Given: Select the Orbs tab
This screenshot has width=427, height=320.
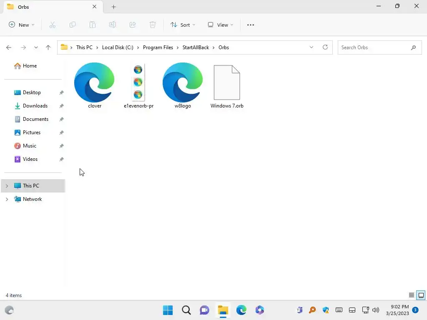Looking at the screenshot, I should point(53,7).
